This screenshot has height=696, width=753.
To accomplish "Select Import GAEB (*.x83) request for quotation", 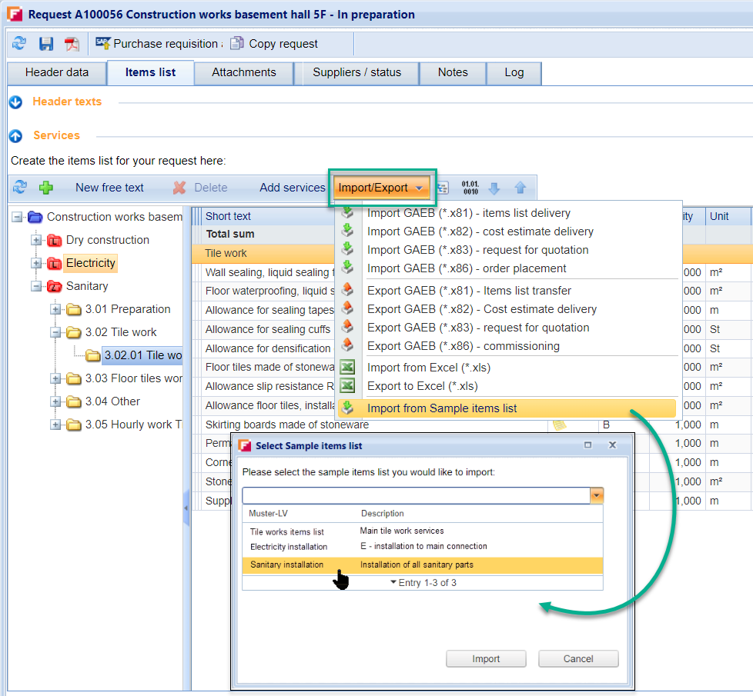I will pos(477,250).
